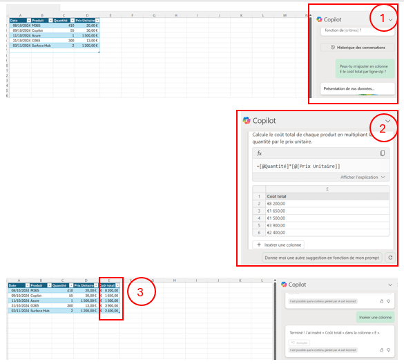Click Historique des conversations button
404x364 pixels.
click(x=358, y=48)
